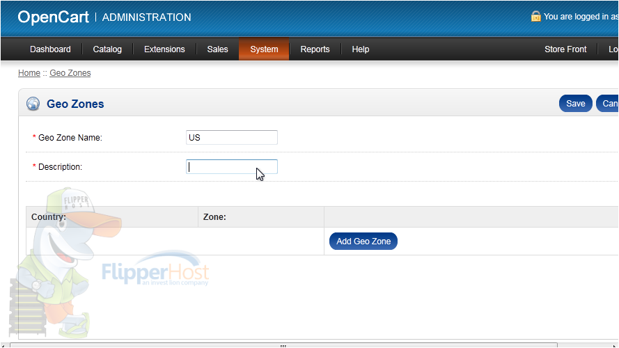Click the 'ADMINISTRATION' header text

pyautogui.click(x=146, y=17)
